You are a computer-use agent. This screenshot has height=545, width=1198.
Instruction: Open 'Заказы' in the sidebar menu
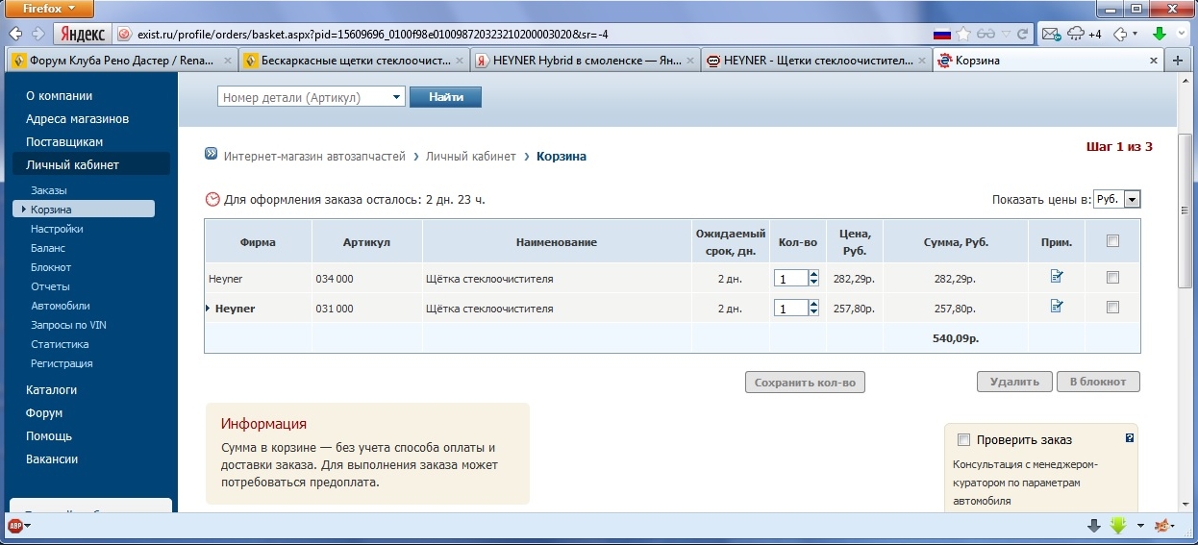pos(48,190)
